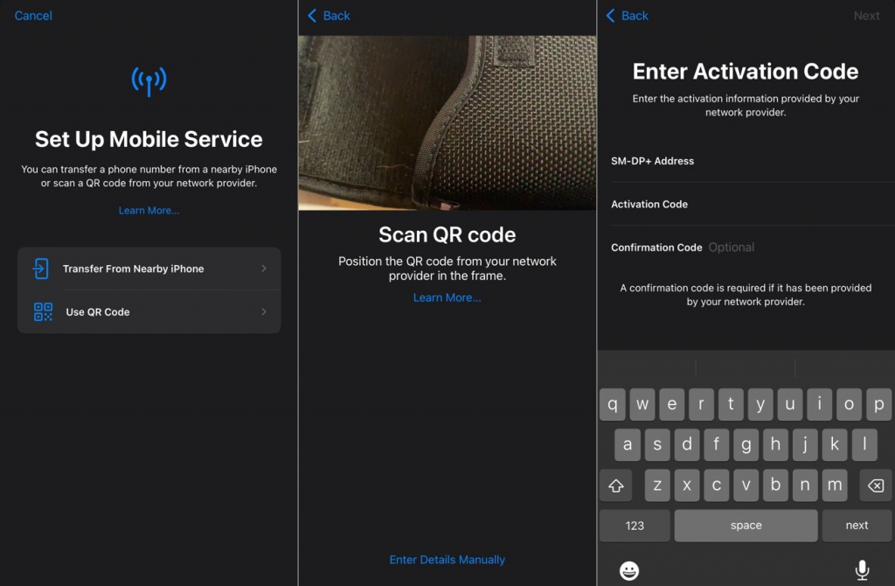Tap the shift key on the keyboard
Screen dimensions: 895x586
(x=616, y=485)
